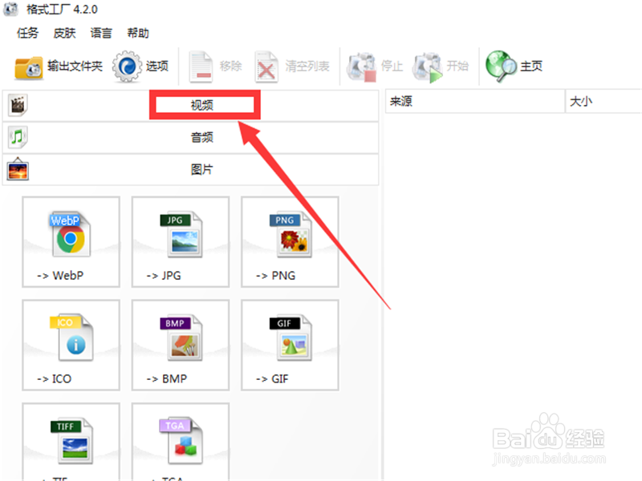Click the 开始 text label
This screenshot has height=481, width=642.
pos(457,66)
